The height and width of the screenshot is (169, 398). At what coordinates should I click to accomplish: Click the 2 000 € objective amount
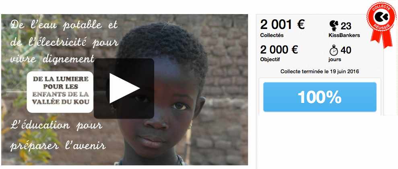[279, 49]
